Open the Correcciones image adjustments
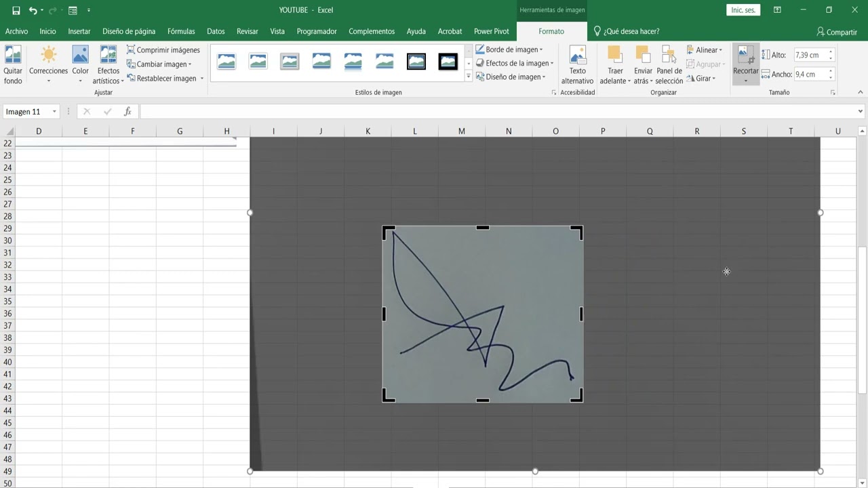Viewport: 868px width, 488px height. tap(48, 65)
